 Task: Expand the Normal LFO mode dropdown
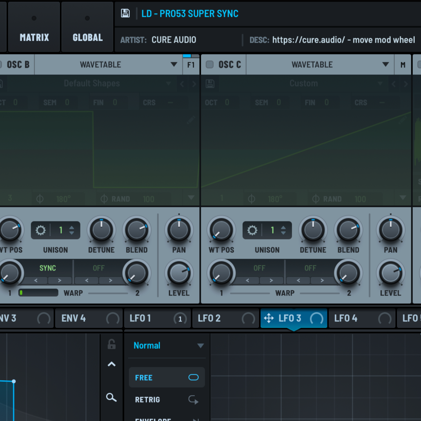pyautogui.click(x=200, y=346)
